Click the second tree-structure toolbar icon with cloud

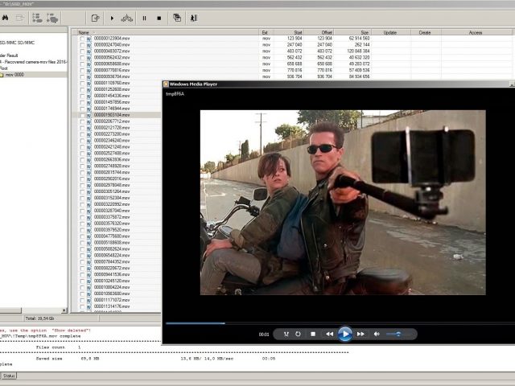[51, 18]
